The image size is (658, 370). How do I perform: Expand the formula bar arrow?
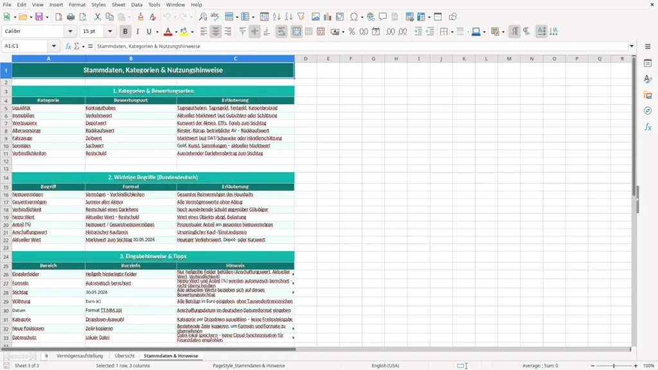pos(632,46)
